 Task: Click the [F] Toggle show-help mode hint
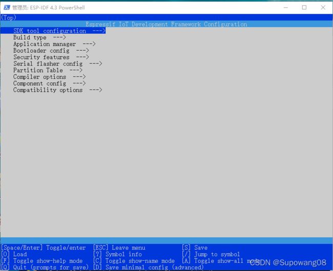tap(42, 261)
